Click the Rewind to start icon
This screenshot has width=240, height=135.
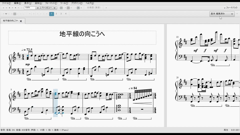point(65,8)
